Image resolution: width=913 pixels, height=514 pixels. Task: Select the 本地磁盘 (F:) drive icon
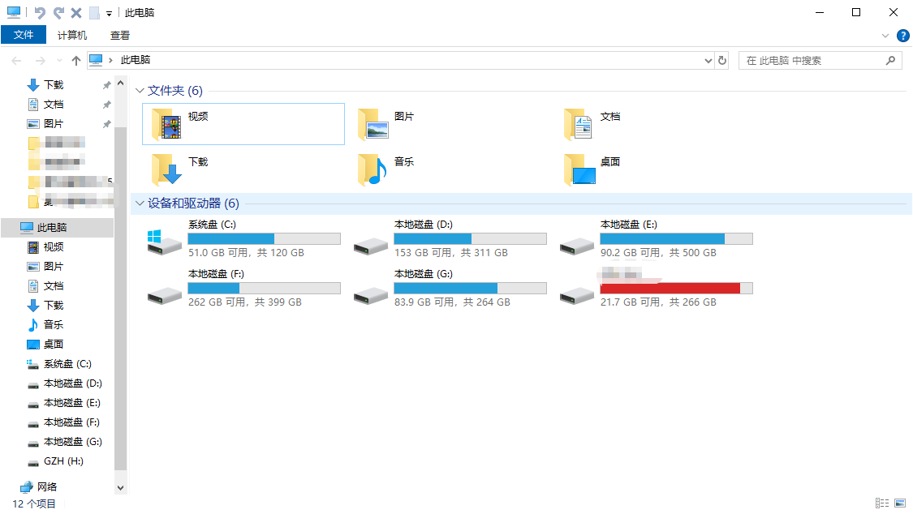[164, 296]
